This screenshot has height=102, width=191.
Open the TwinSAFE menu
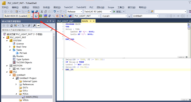coord(81,7)
